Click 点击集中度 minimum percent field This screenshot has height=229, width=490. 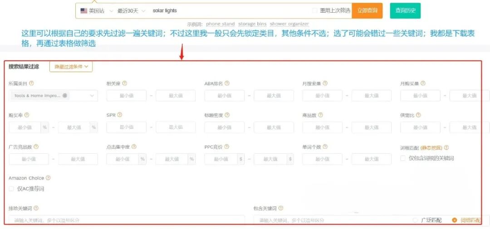click(122, 159)
